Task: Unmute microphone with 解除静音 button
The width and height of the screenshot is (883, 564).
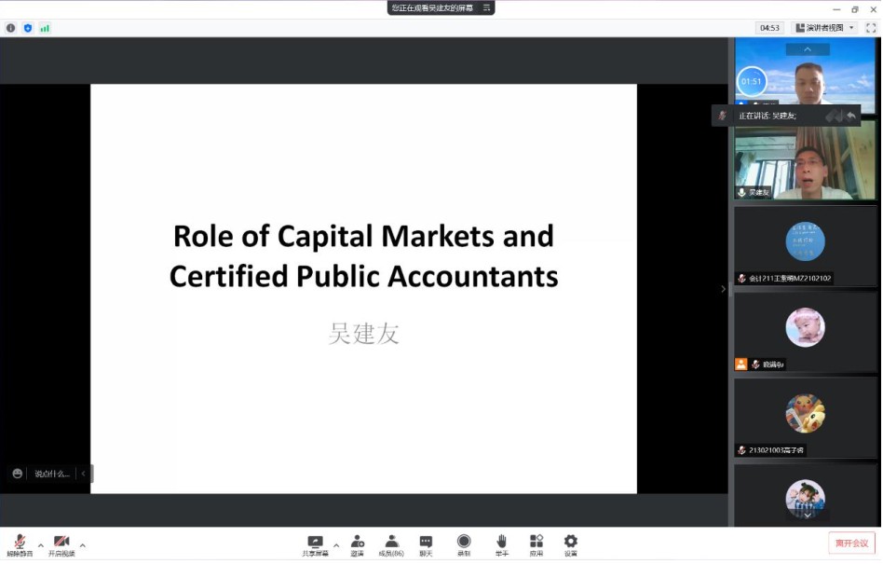Action: pos(20,543)
